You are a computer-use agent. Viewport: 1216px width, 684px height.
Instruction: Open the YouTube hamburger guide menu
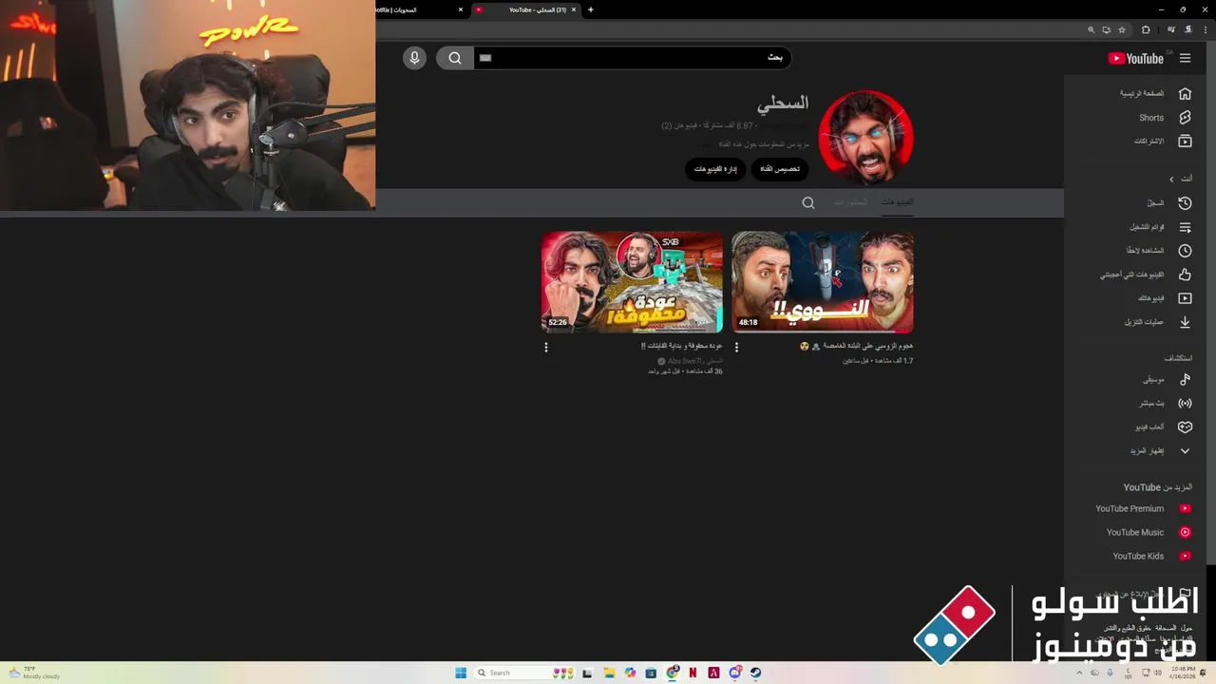pos(1185,58)
